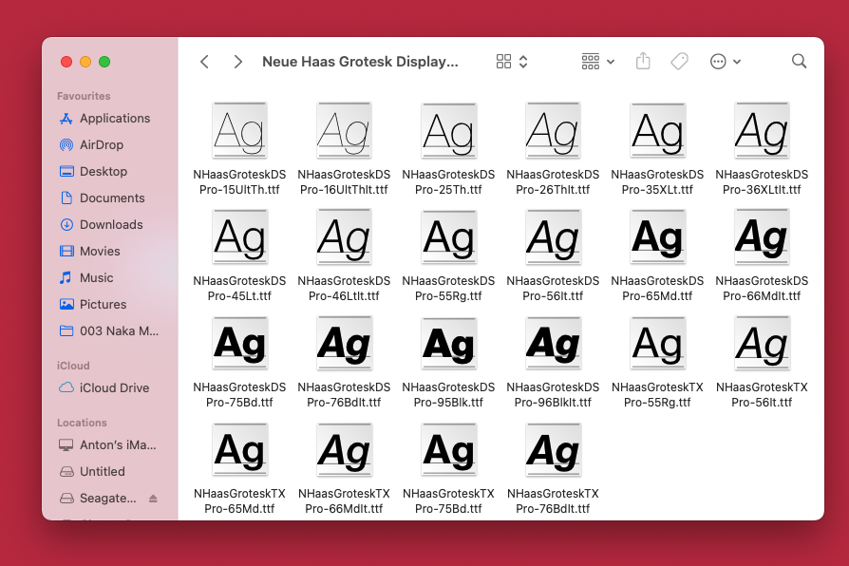Select the NHaasGroteskDSPro-45Lt.ttf font icon
Viewport: 849px width, 566px height.
[x=239, y=236]
